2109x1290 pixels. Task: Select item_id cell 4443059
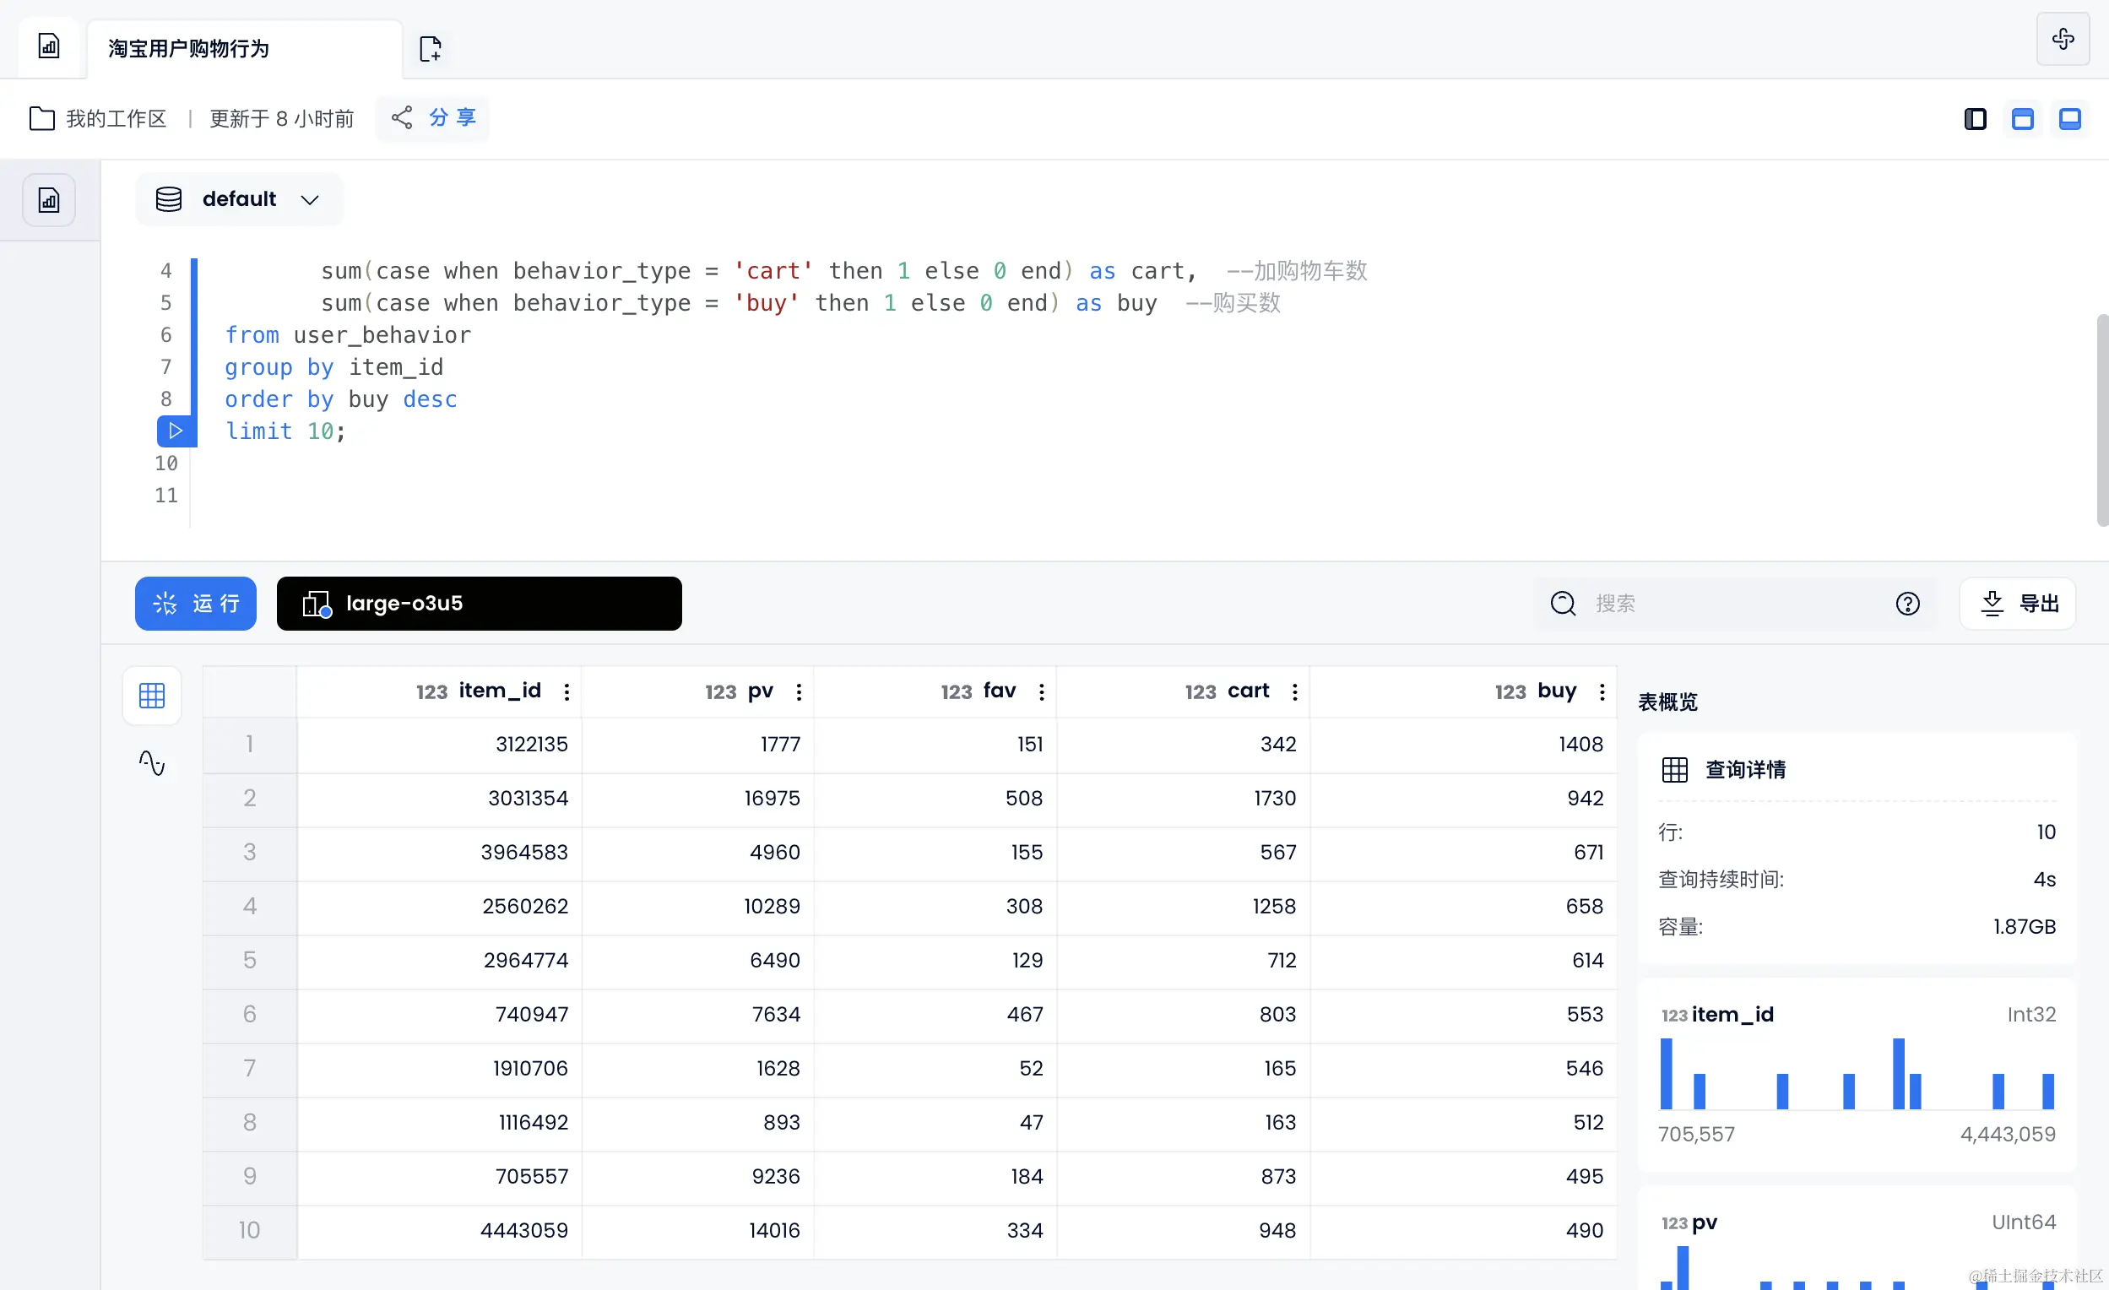coord(439,1231)
